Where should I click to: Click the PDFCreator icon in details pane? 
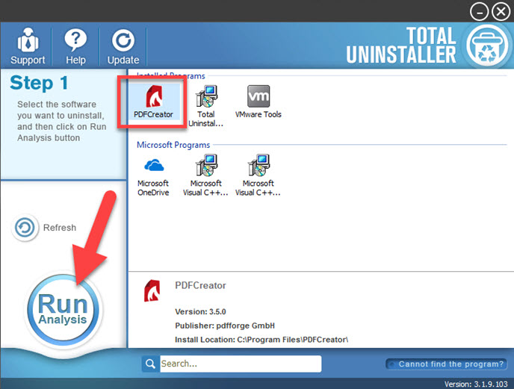pyautogui.click(x=152, y=290)
